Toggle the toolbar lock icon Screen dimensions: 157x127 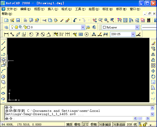click(145, 124)
